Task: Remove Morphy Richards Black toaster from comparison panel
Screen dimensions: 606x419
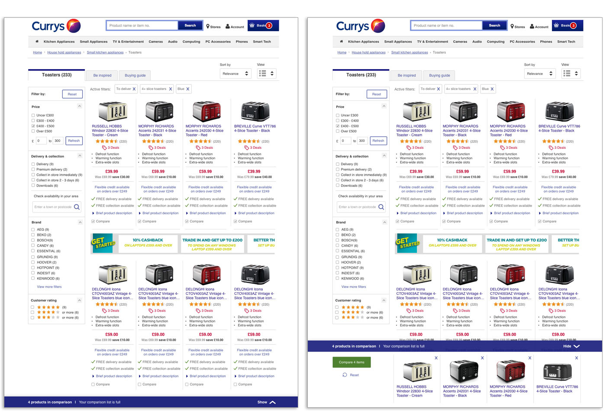Action: coord(482,358)
